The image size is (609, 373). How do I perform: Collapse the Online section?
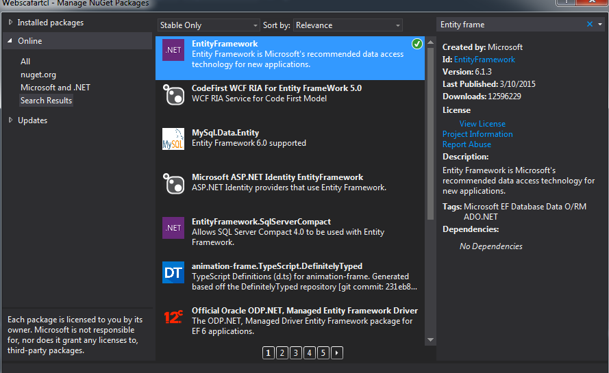pyautogui.click(x=10, y=40)
